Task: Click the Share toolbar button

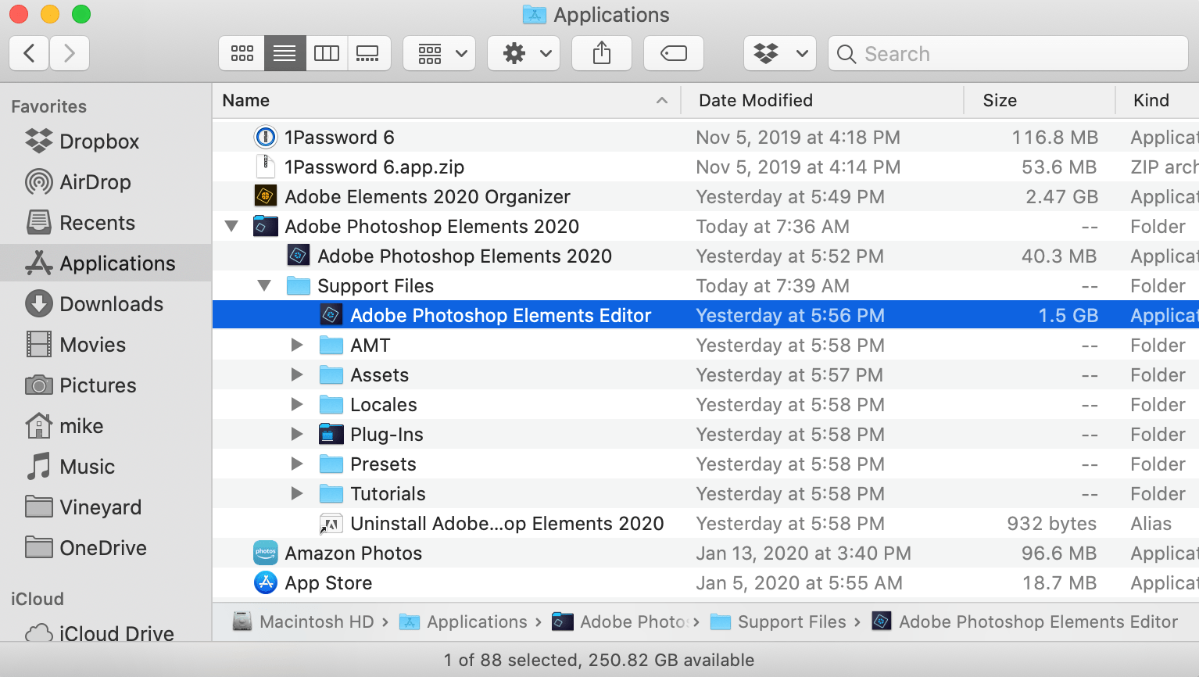Action: (x=602, y=53)
